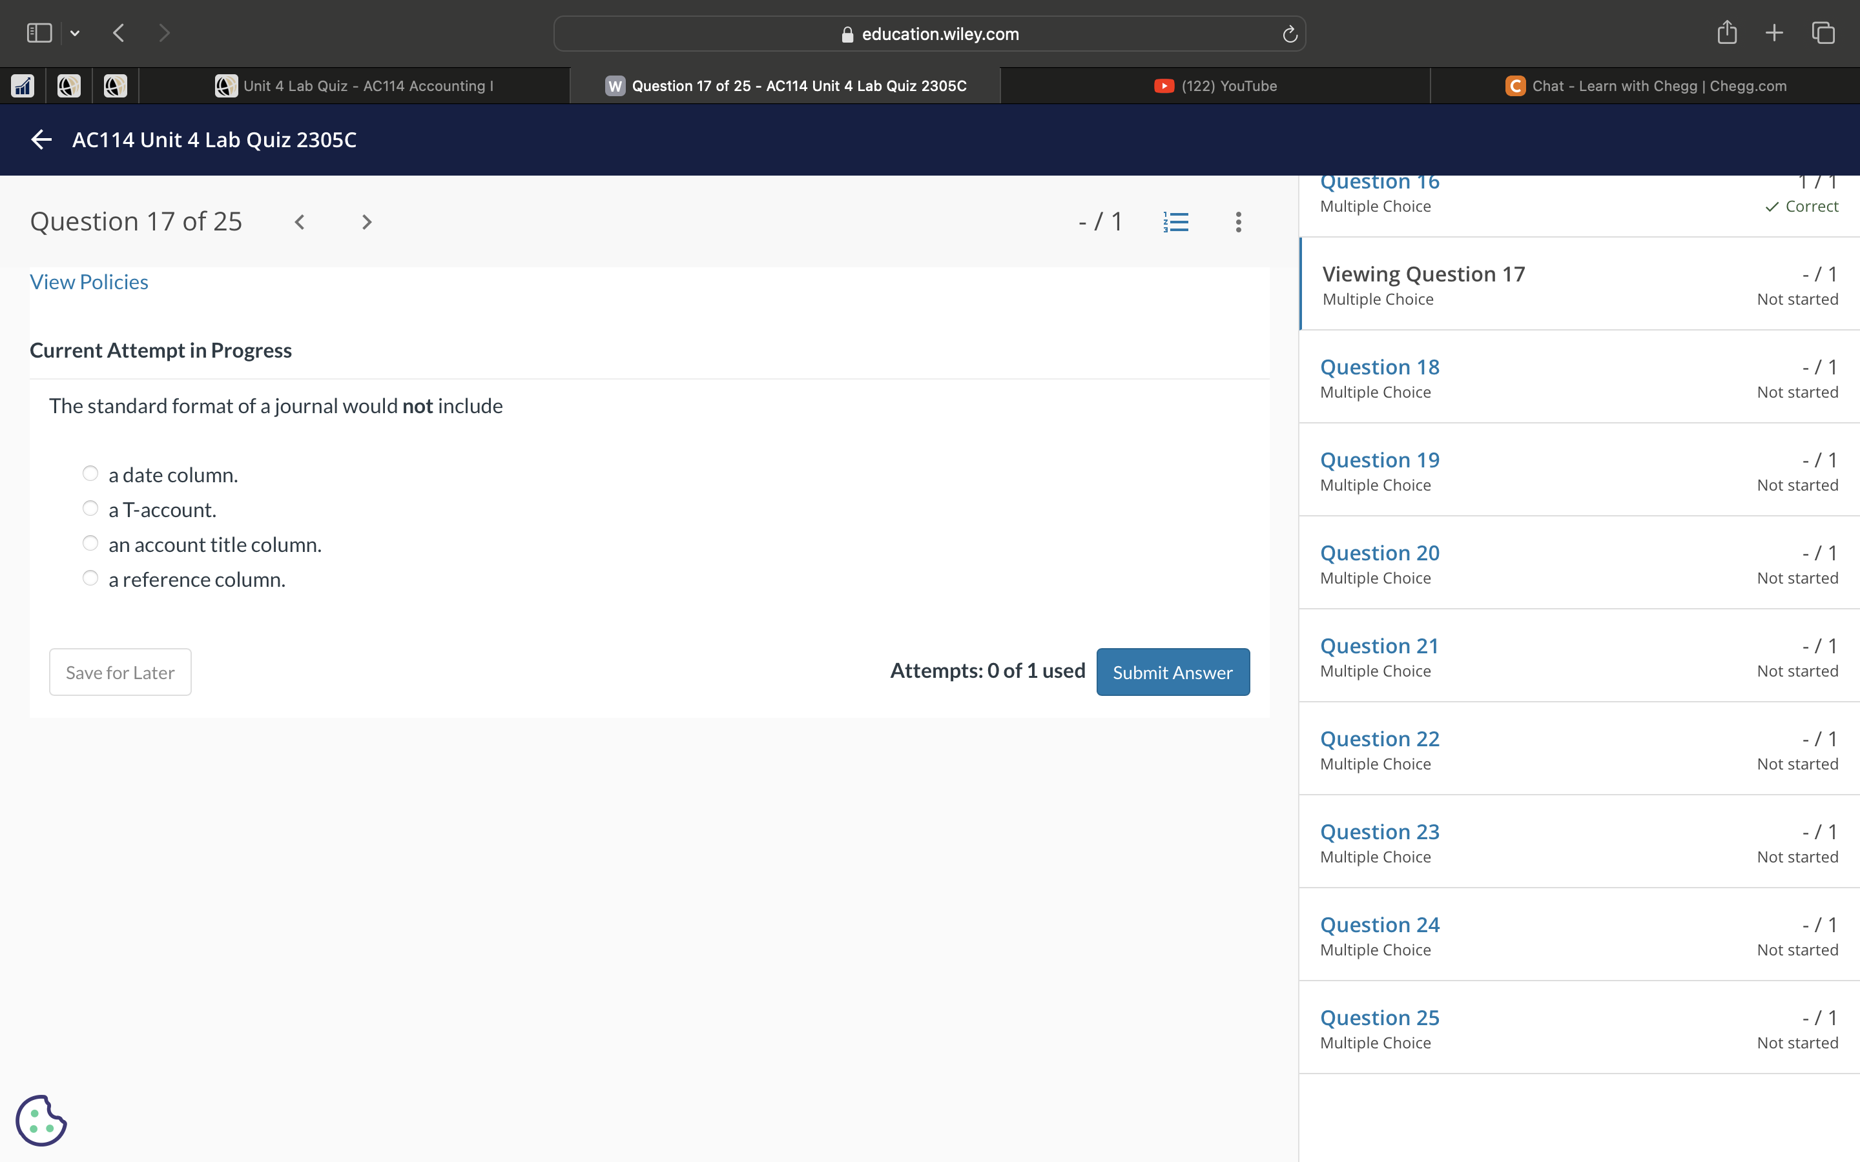Open the question list icon
Screen dimensions: 1860x1162
[x=1175, y=222]
